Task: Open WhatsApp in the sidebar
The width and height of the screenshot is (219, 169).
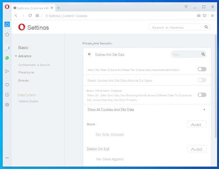Action: coord(7,58)
